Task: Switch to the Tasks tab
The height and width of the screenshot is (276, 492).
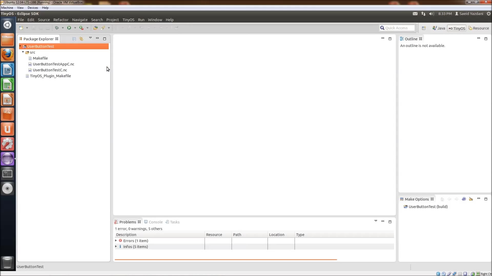Action: [174, 222]
